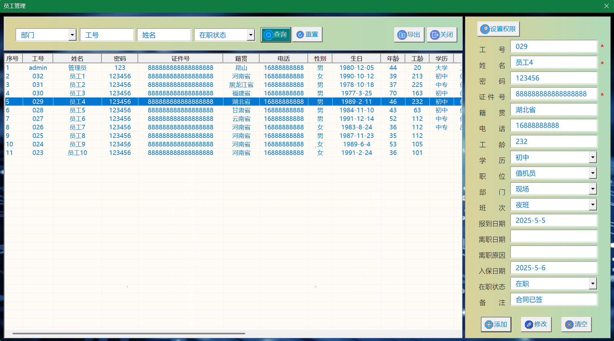Focus the 工龄 field containing 232
Image resolution: width=614 pixels, height=341 pixels.
[x=554, y=142]
